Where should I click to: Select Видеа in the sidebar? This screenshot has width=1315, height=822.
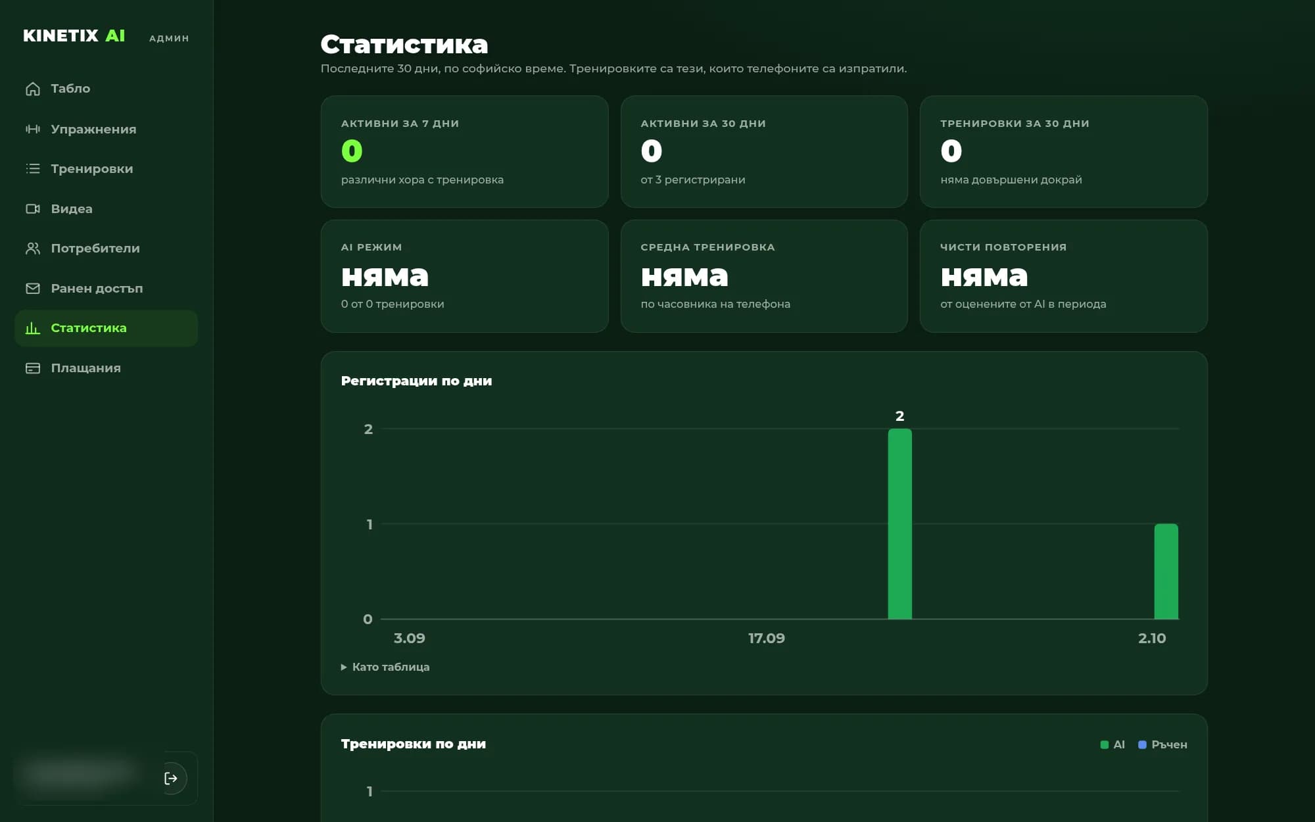pos(106,208)
